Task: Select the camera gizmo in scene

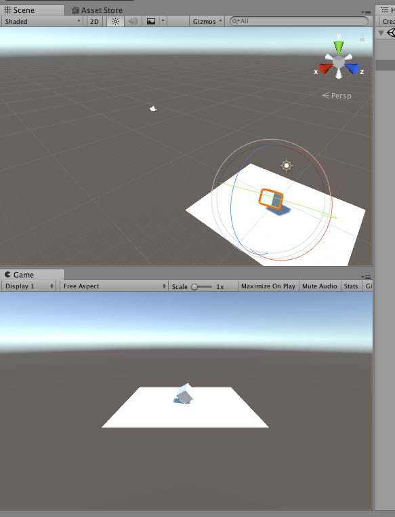Action: [x=152, y=109]
